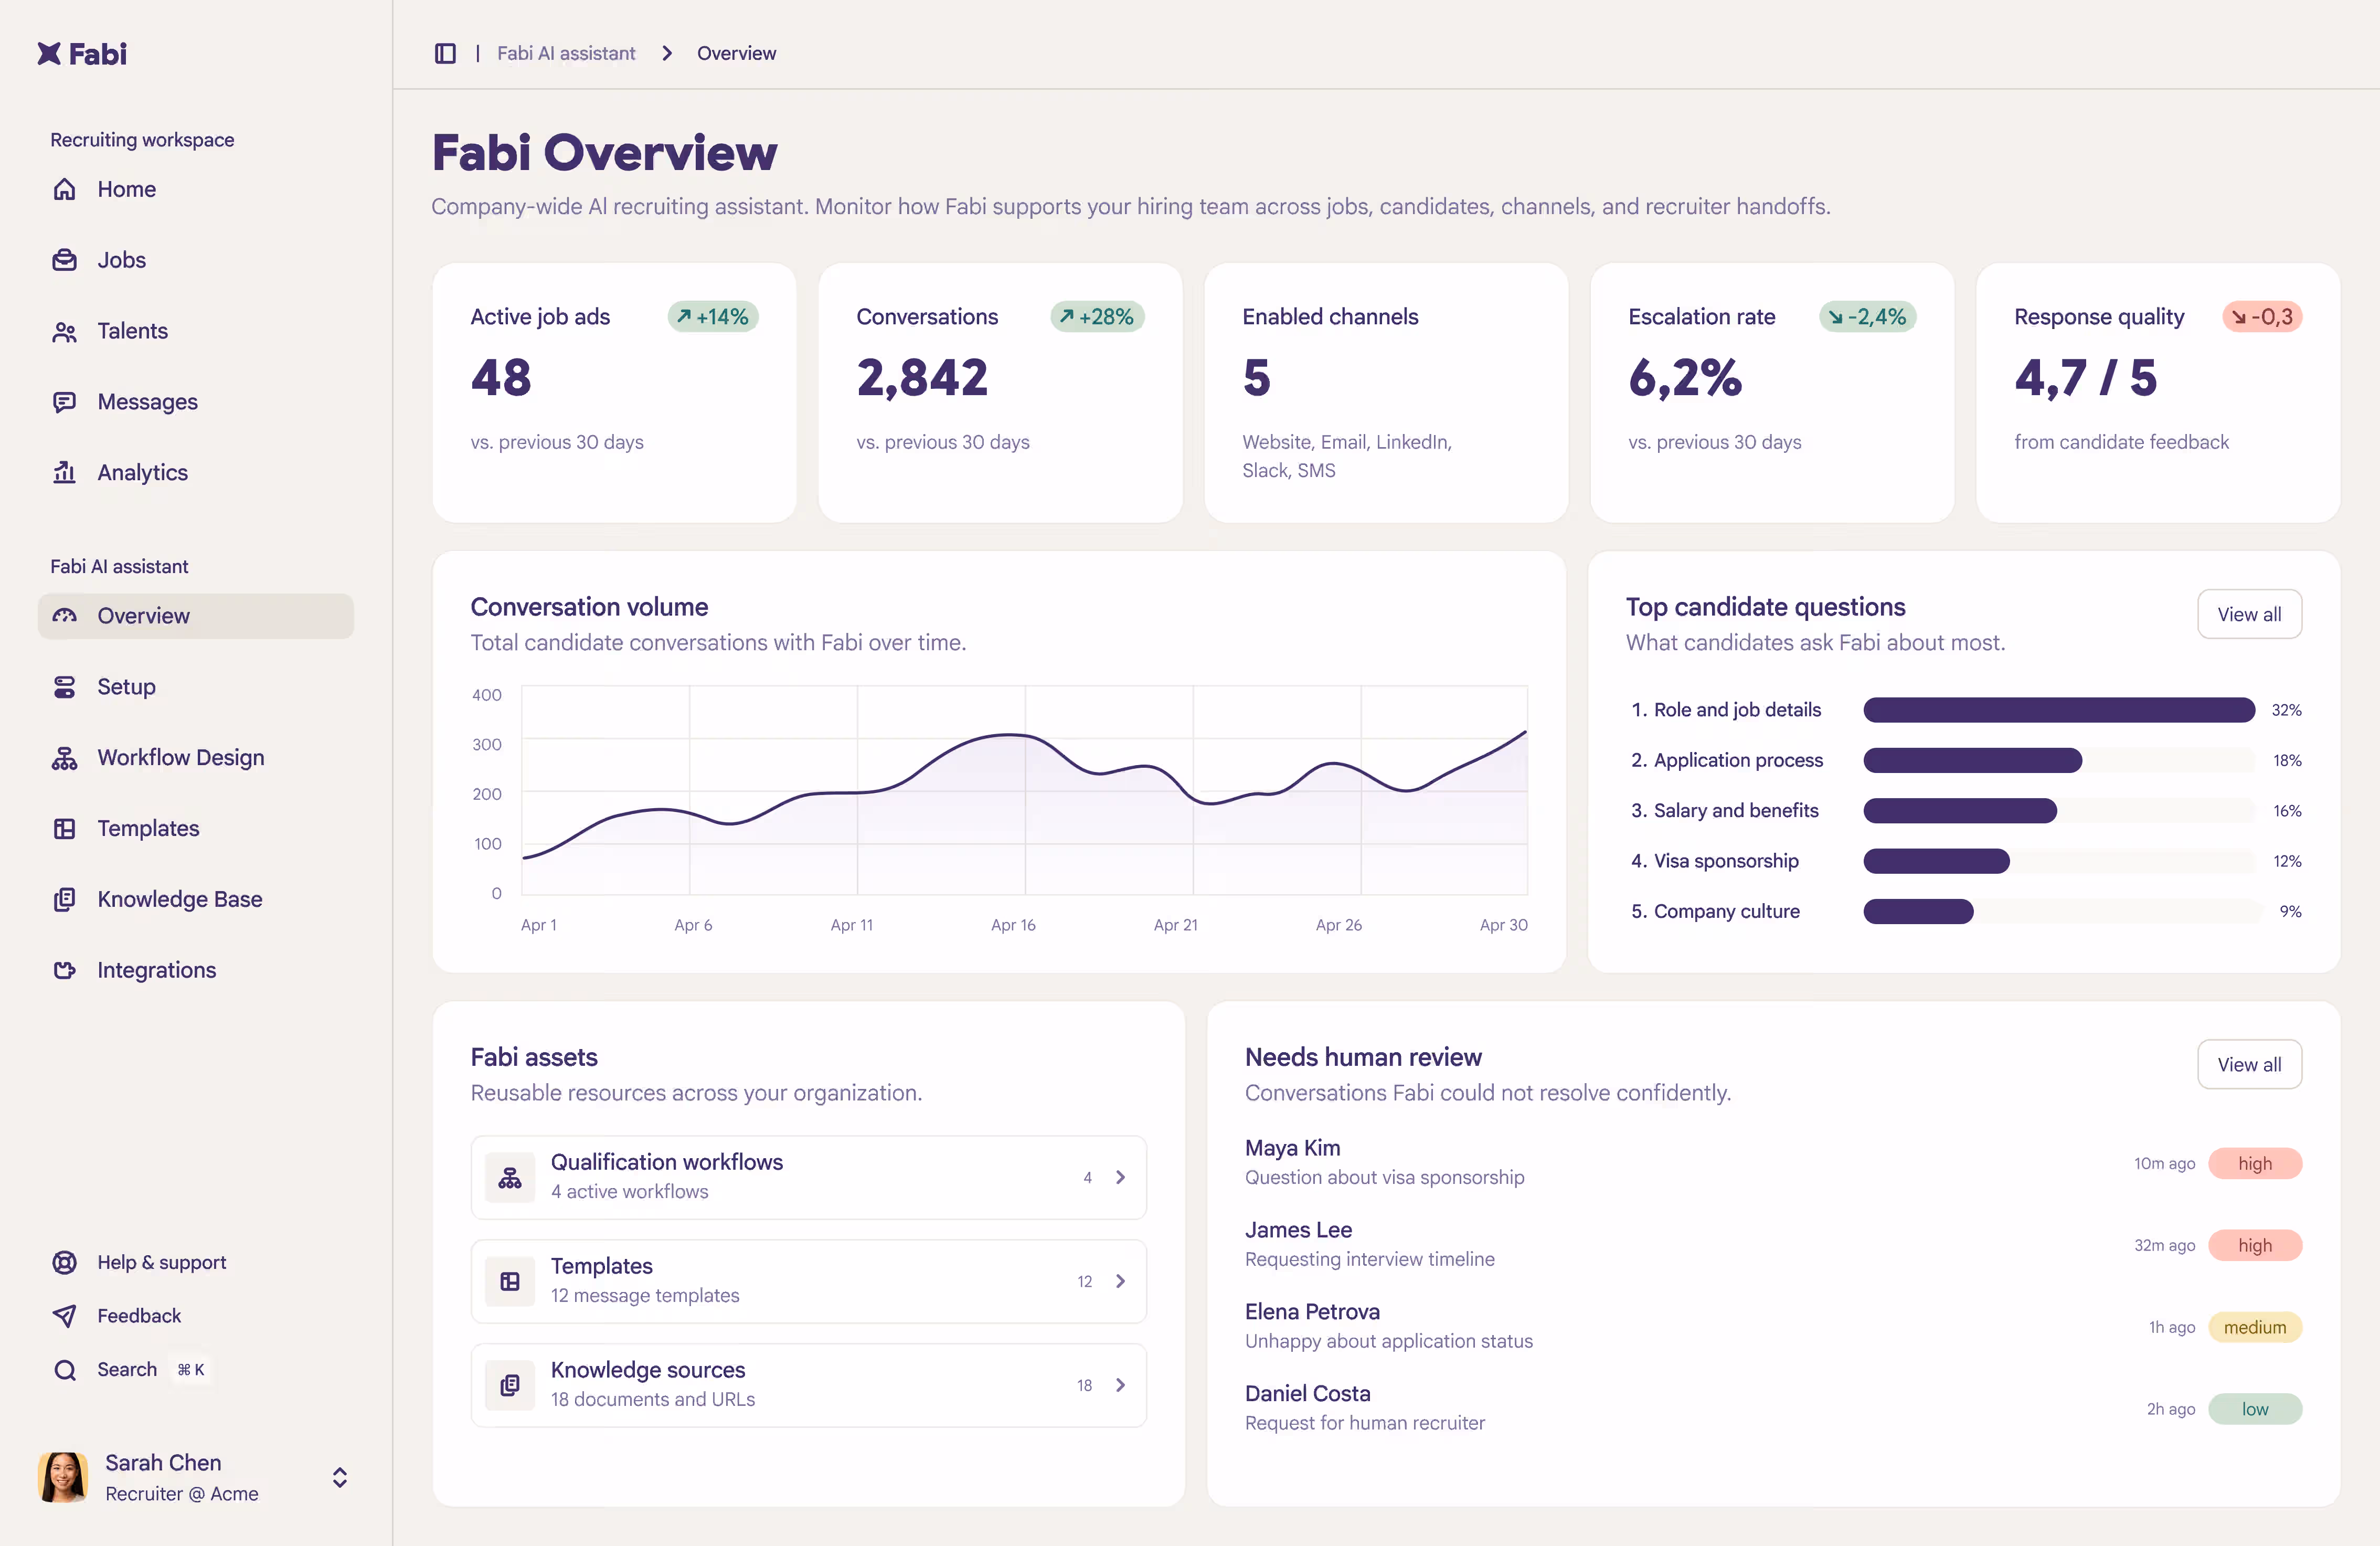Click View all for Top candidate questions
This screenshot has width=2380, height=1546.
point(2249,614)
